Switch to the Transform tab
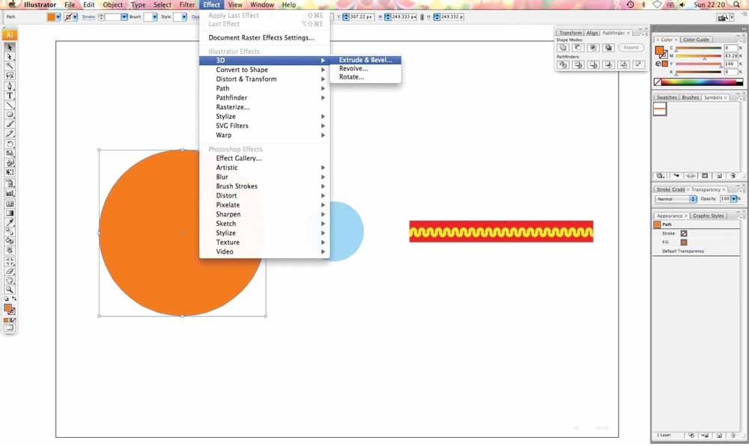 (x=570, y=33)
